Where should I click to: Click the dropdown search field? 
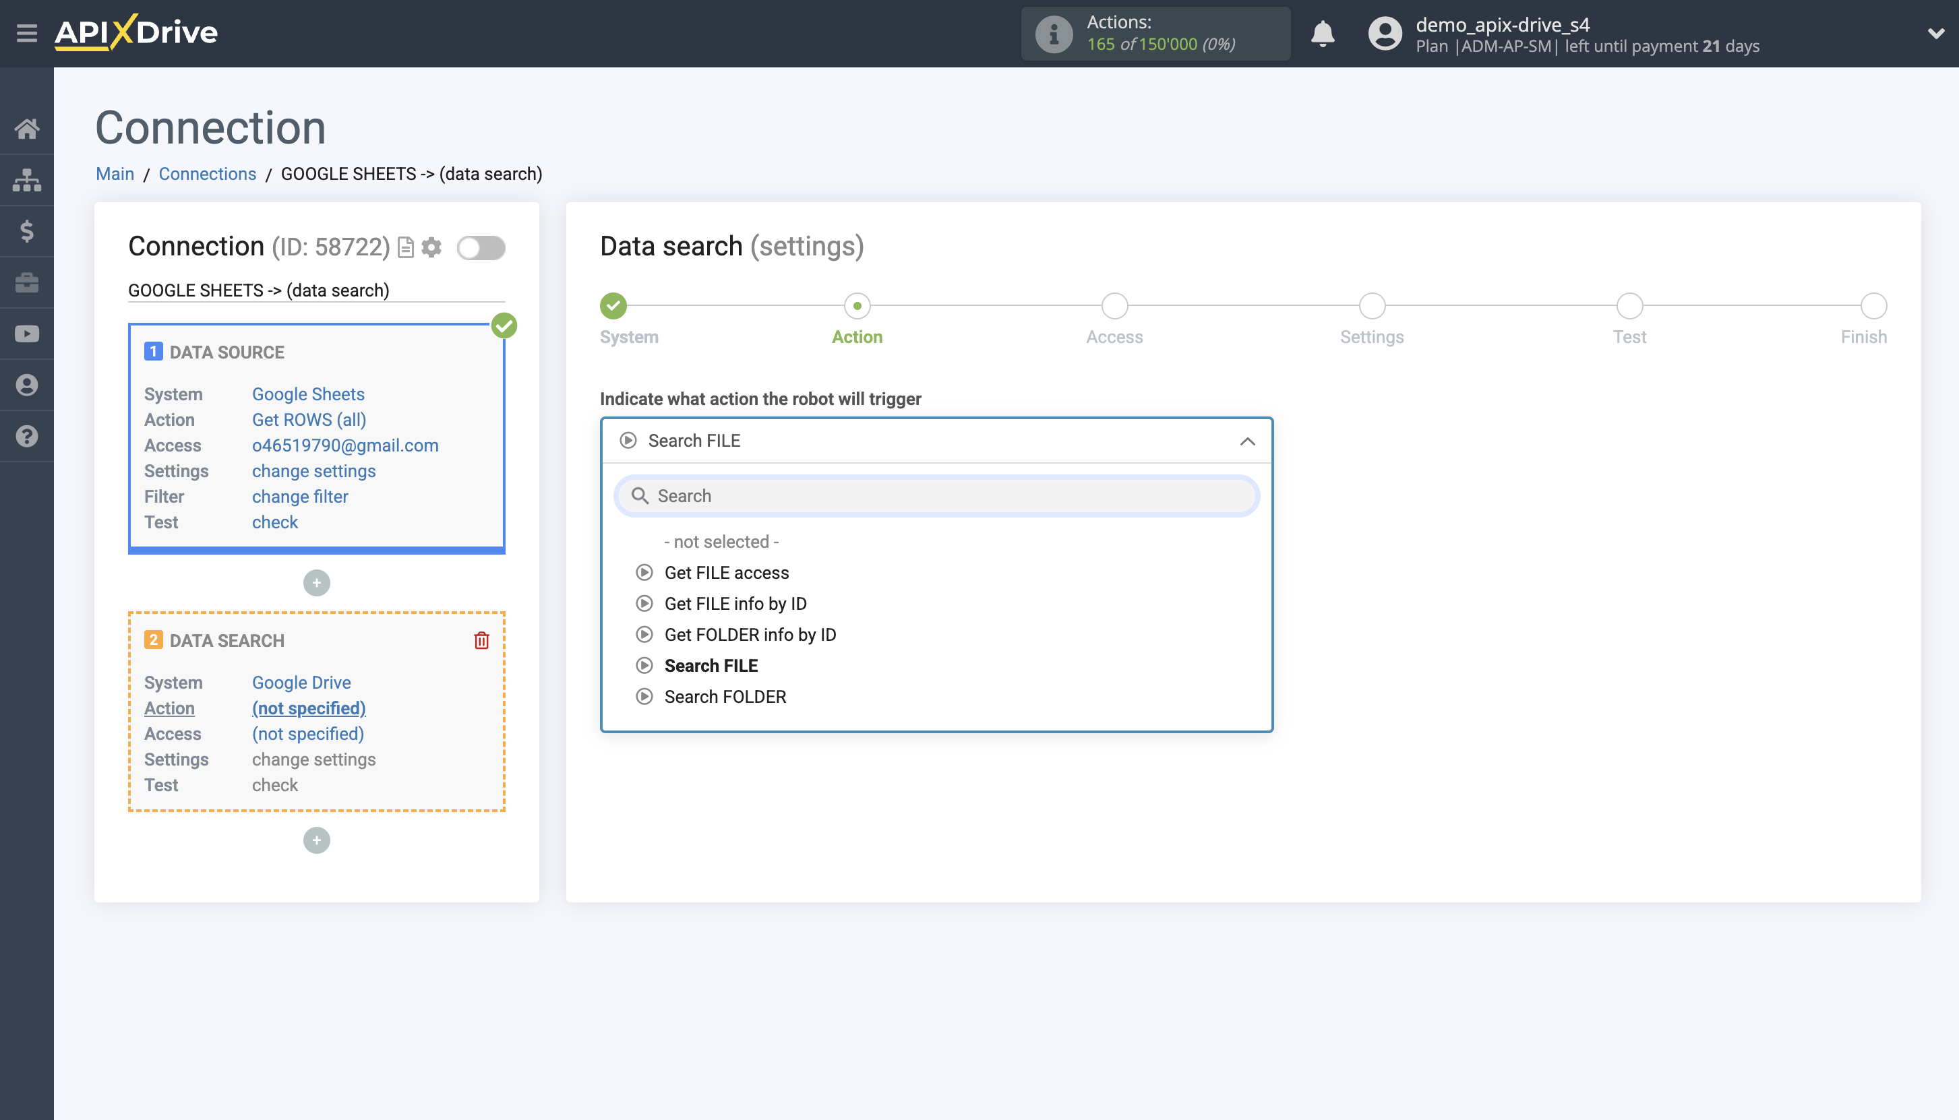coord(936,496)
